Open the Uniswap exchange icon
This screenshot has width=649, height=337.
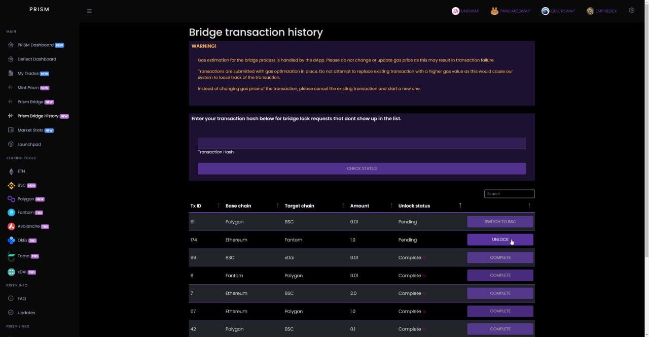(455, 11)
